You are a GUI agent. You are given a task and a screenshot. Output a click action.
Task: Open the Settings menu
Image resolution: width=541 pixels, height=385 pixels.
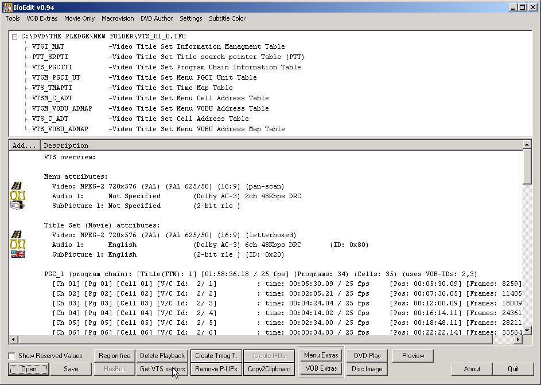[x=191, y=18]
